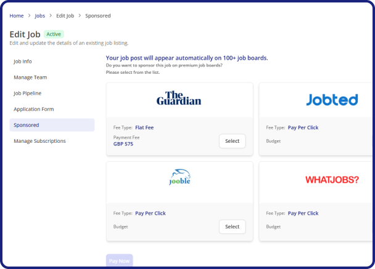Viewport: 375px width, 269px height.
Task: Click the Flat Fee text
Action: click(x=144, y=127)
